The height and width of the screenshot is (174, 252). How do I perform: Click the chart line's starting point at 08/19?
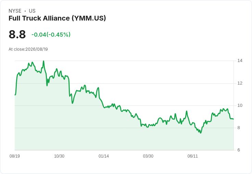[15, 95]
